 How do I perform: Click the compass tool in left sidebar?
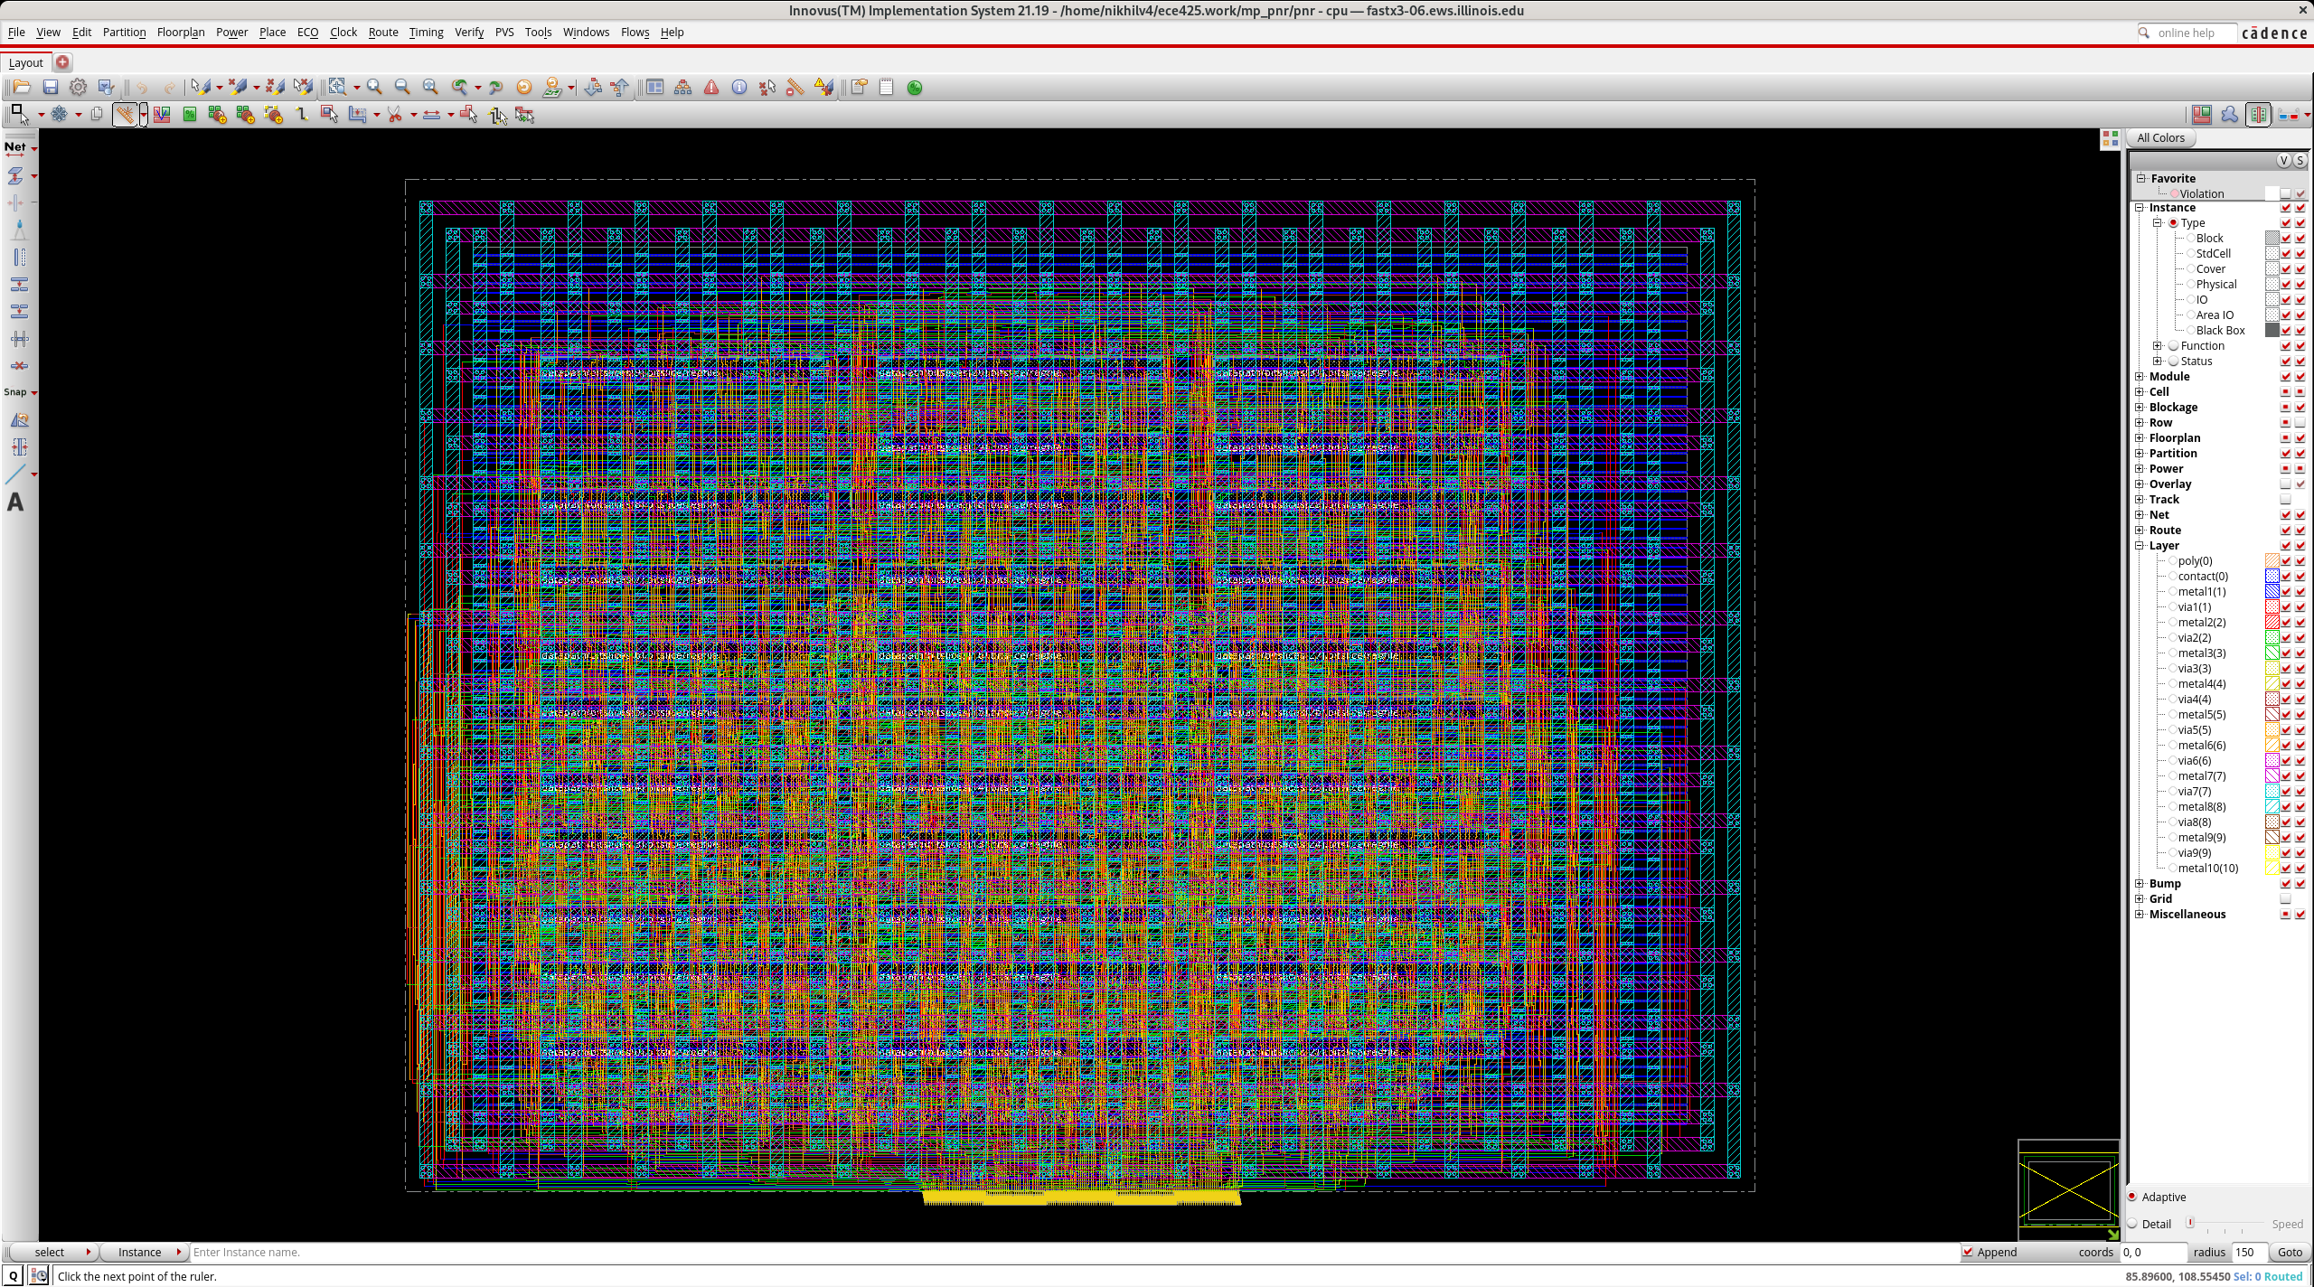[19, 230]
